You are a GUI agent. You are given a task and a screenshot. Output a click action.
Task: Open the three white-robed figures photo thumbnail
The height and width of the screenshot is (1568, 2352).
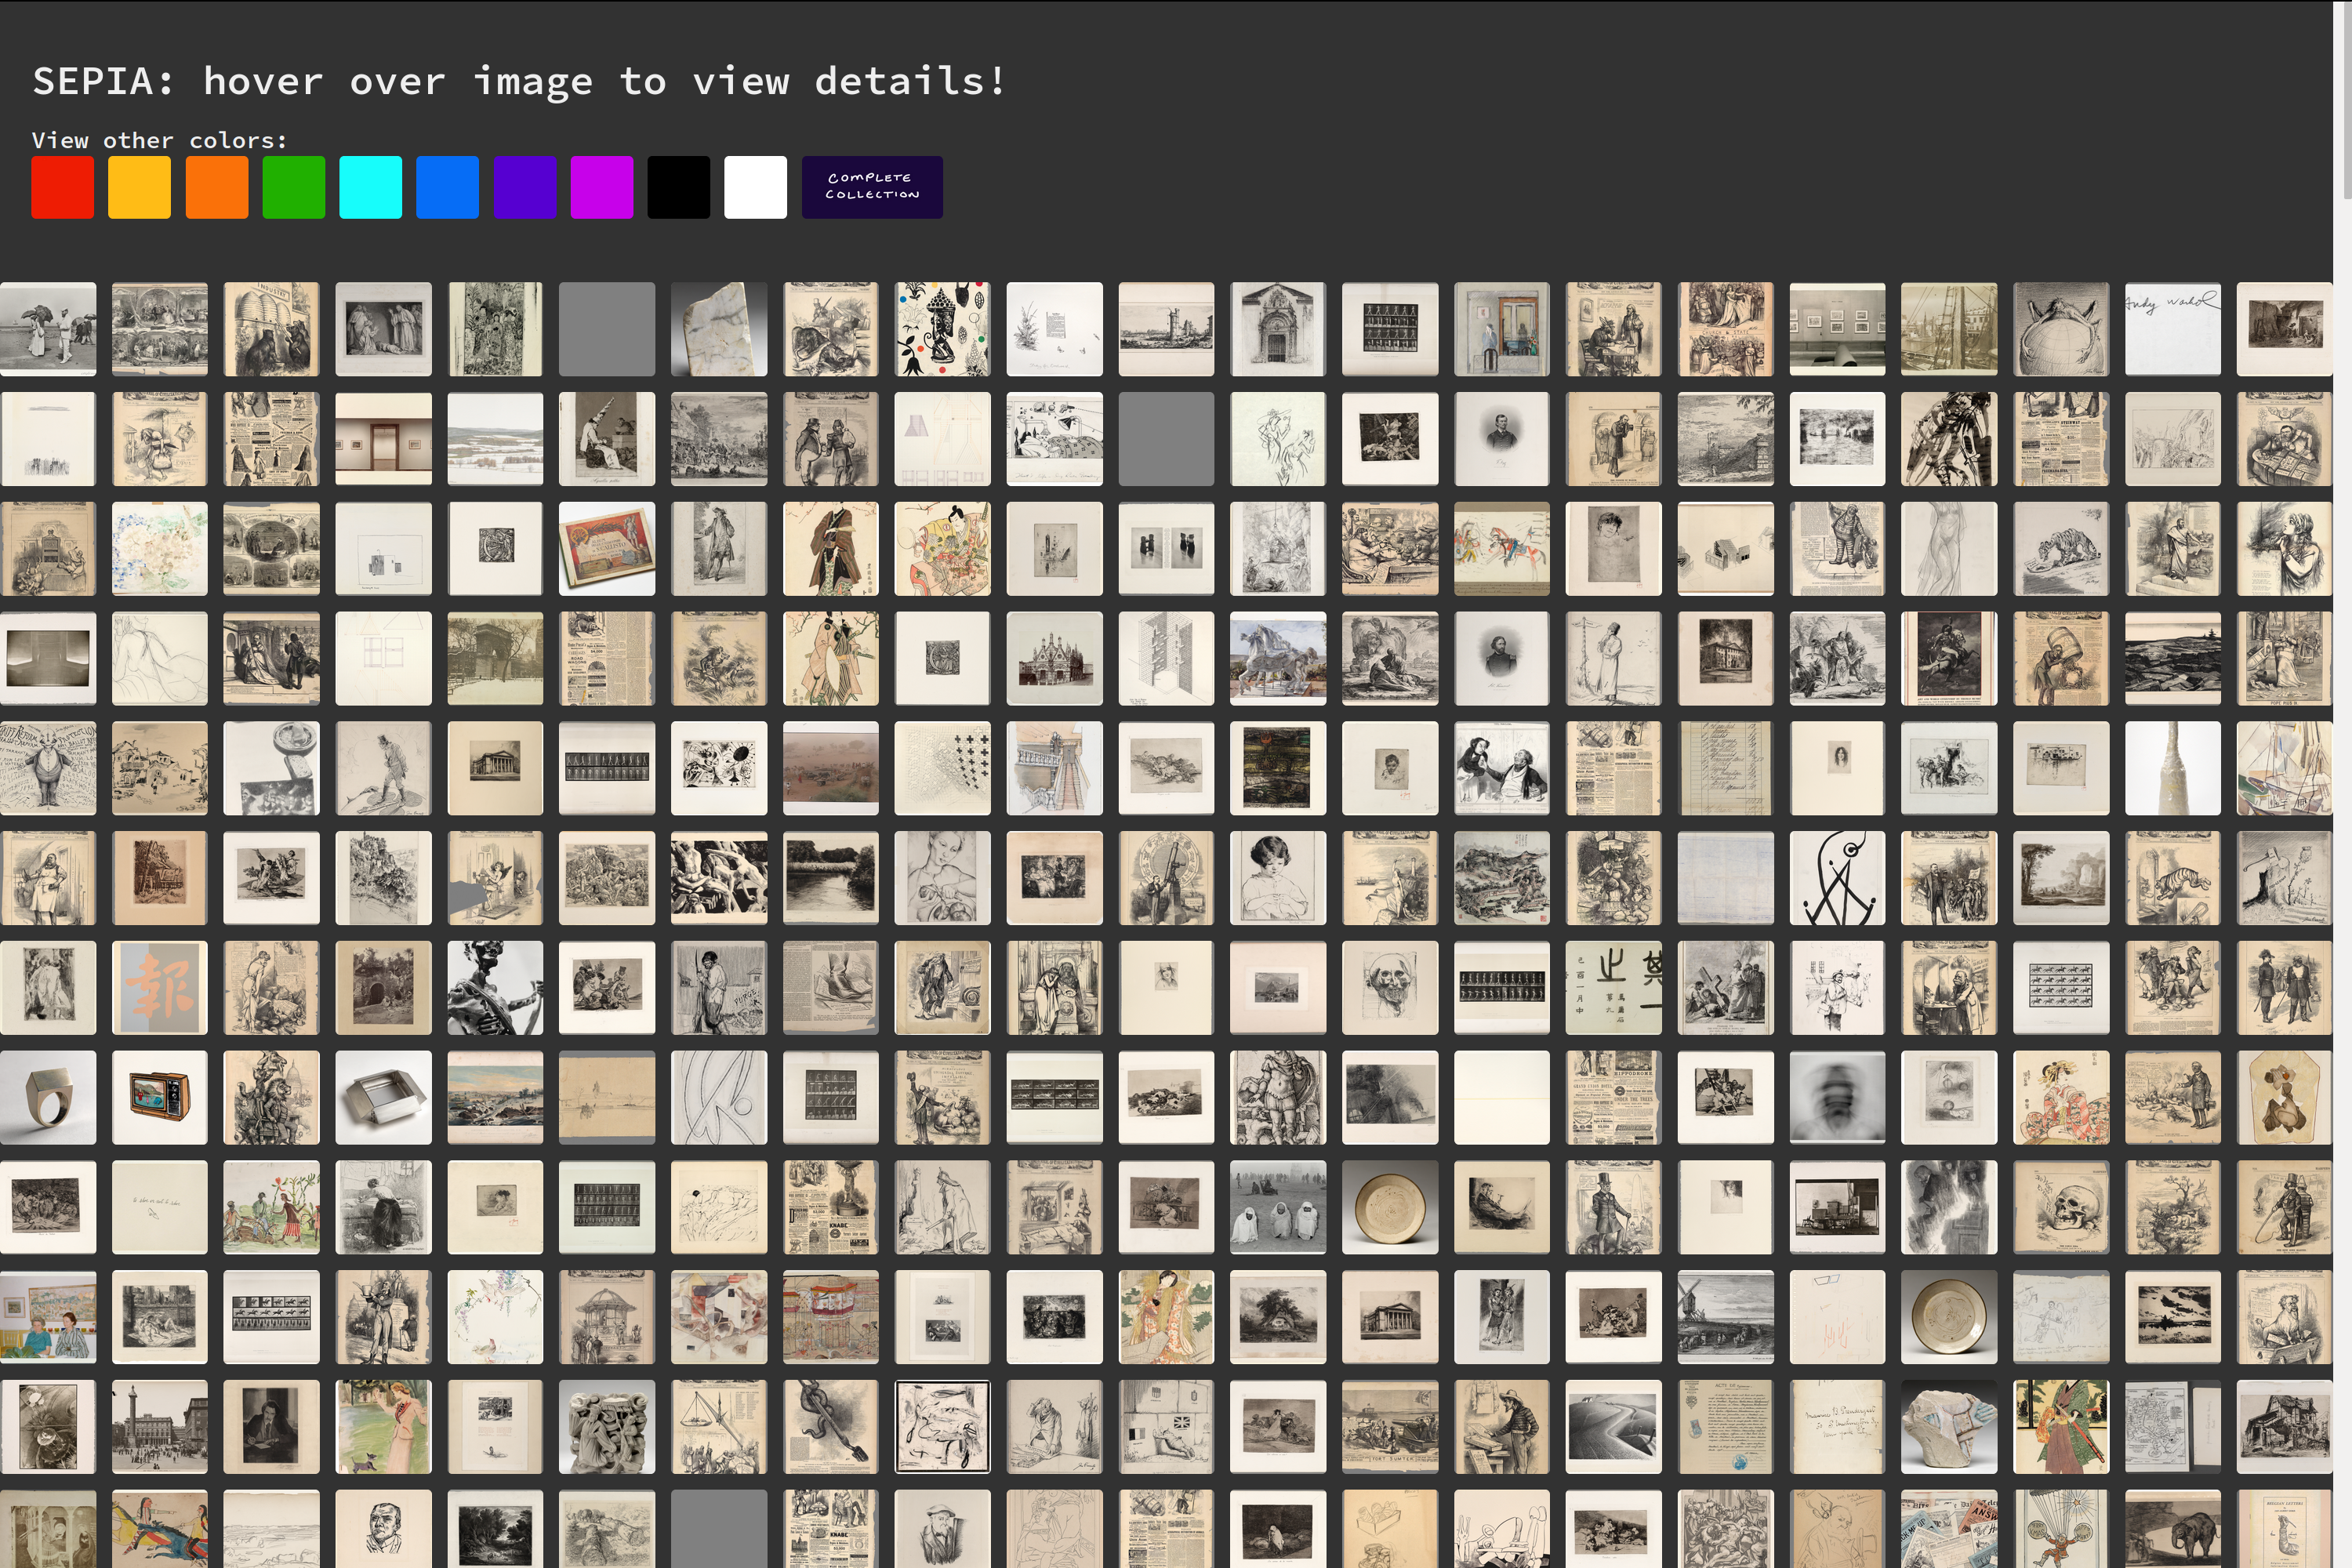coord(1278,1207)
